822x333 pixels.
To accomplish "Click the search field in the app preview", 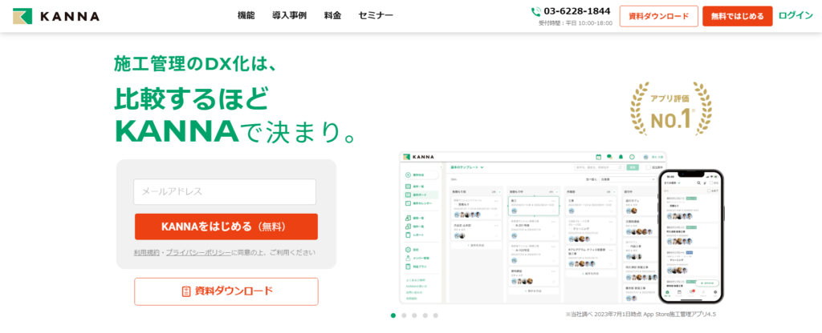I will pos(599,167).
